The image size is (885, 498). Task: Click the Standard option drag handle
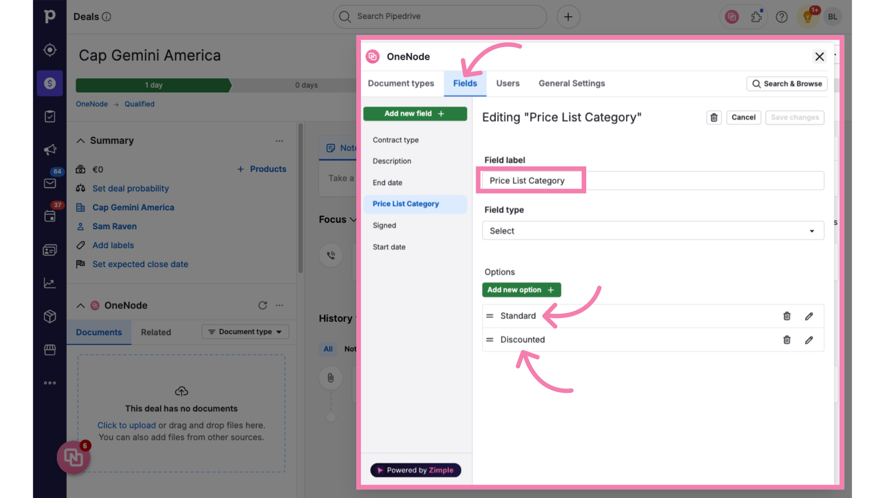[x=490, y=316]
